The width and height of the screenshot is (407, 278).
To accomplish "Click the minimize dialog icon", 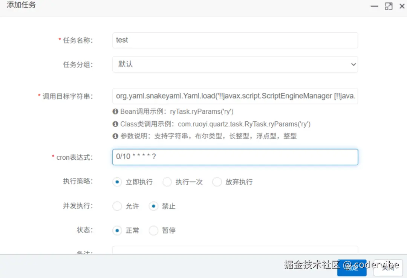I will coord(374,6).
